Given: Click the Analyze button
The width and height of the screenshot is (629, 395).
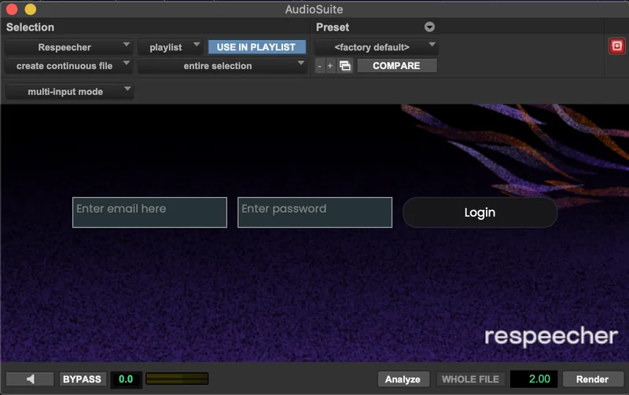Looking at the screenshot, I should coord(403,379).
